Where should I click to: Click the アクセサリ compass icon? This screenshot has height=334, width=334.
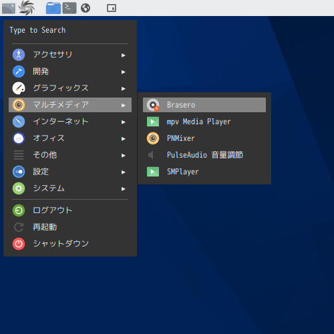[19, 55]
